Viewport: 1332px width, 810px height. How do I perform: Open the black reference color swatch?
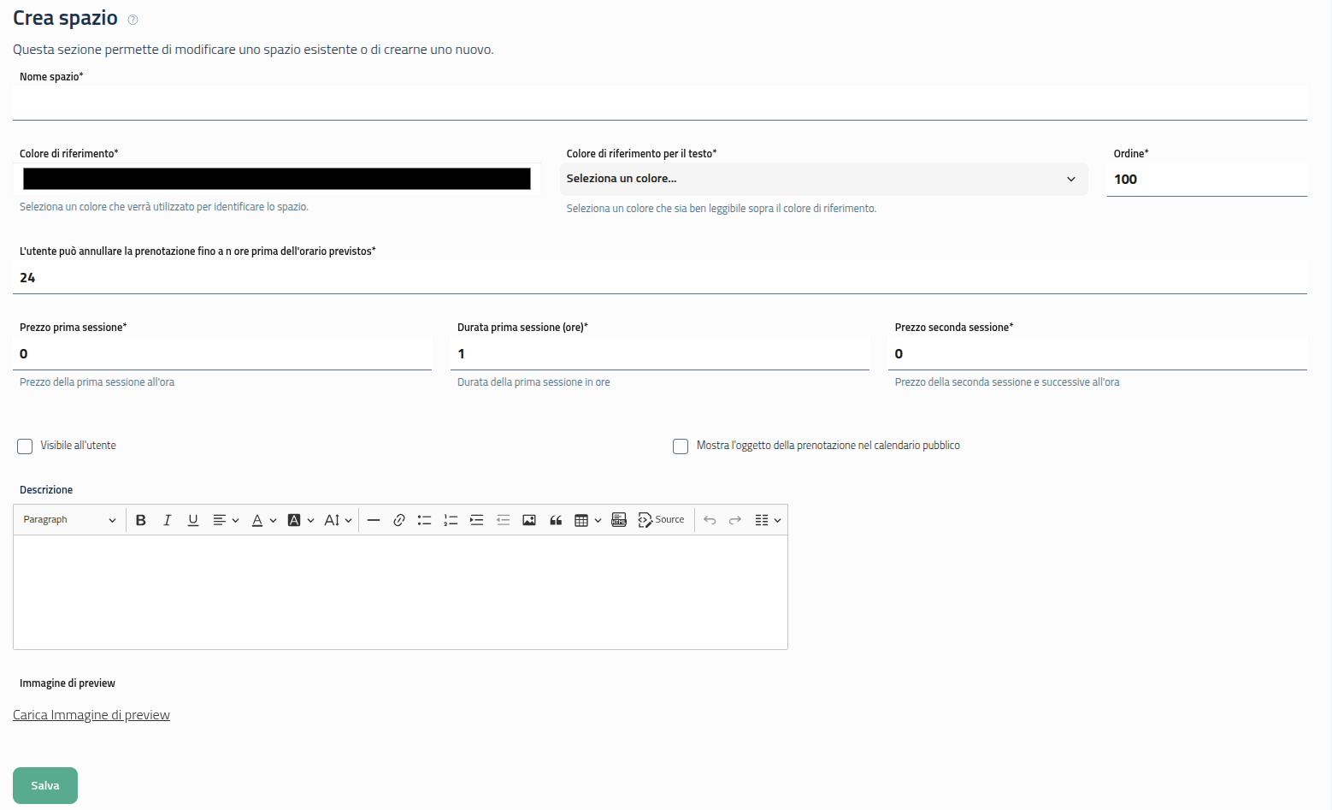[276, 179]
